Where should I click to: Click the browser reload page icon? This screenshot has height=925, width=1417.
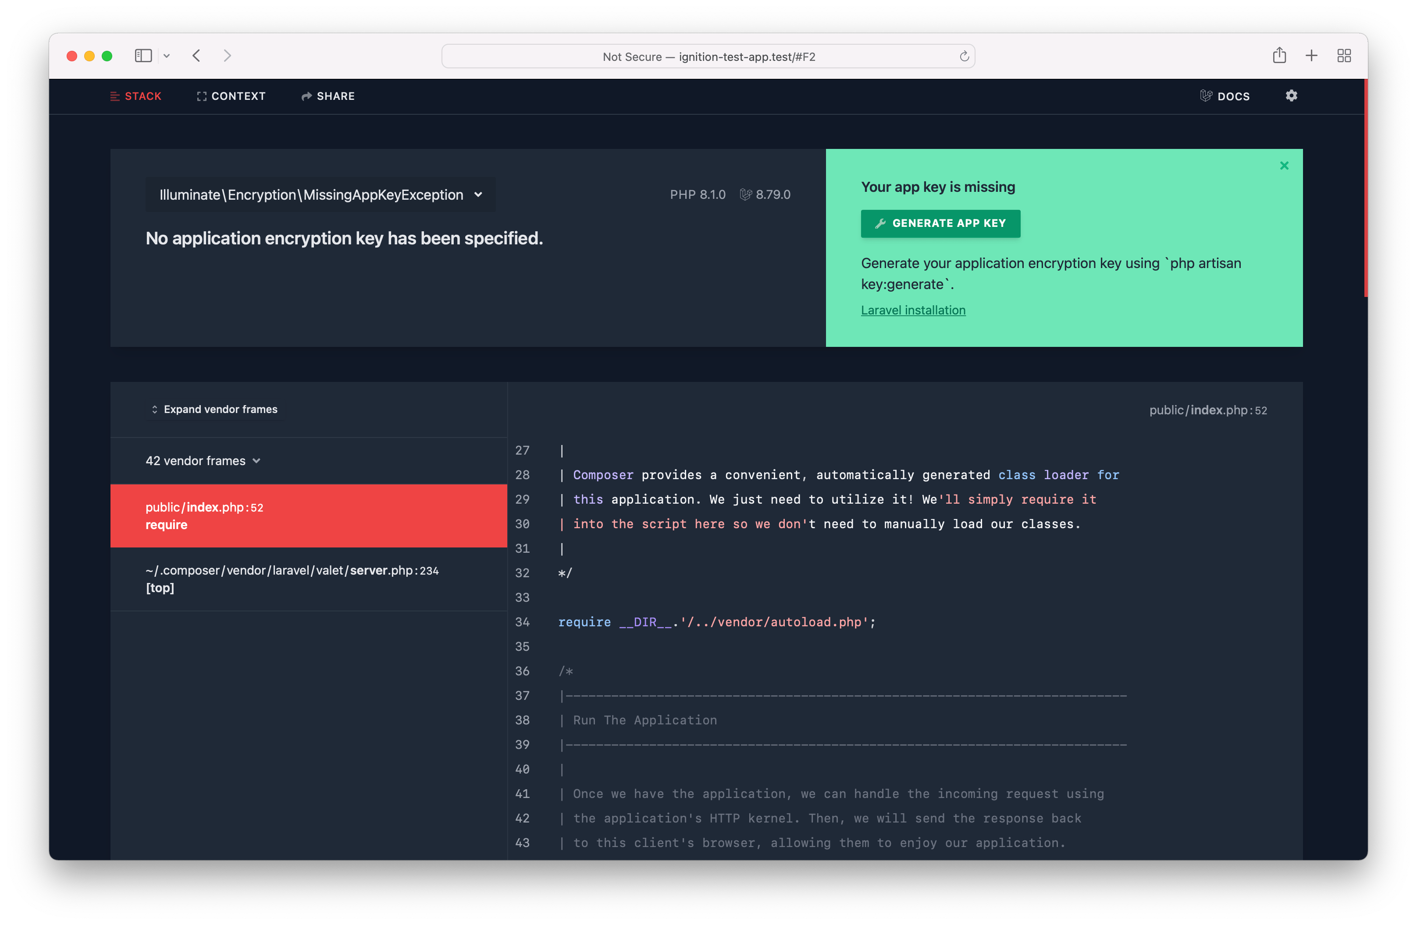click(964, 56)
